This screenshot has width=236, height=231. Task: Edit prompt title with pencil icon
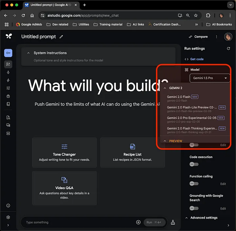pos(61,37)
